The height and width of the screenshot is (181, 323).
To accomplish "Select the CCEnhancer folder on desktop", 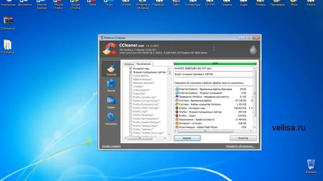I will click(8, 47).
